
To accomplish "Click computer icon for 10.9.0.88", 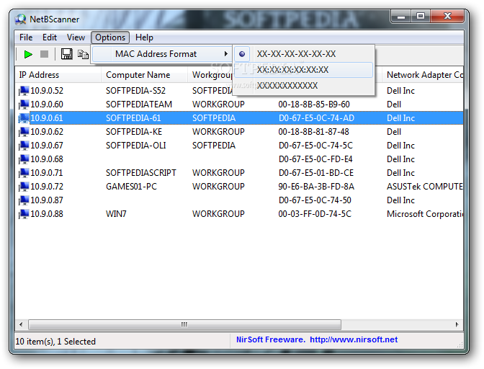I will coord(24,214).
